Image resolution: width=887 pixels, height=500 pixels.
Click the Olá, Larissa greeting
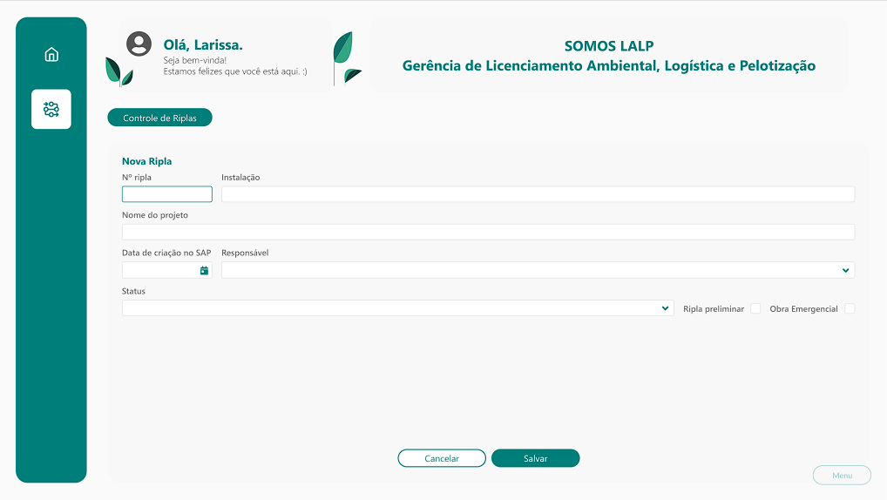tap(203, 44)
